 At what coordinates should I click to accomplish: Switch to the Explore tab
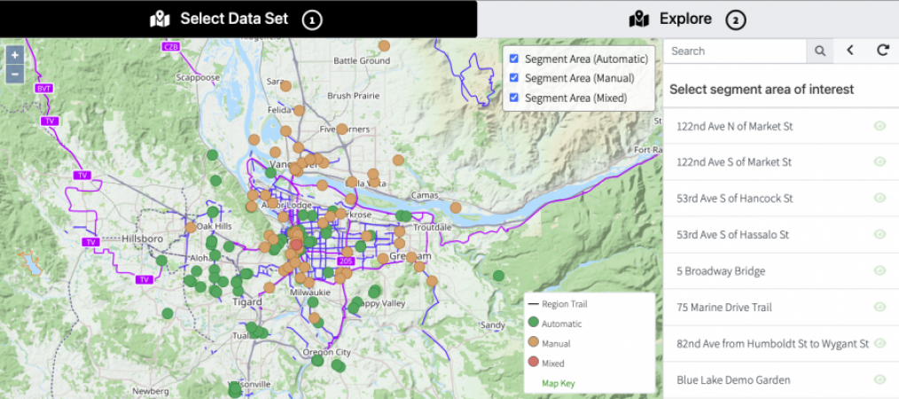point(685,19)
